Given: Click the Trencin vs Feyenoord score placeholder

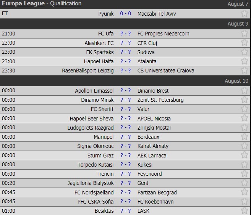Looking at the screenshot, I should coord(125,174).
